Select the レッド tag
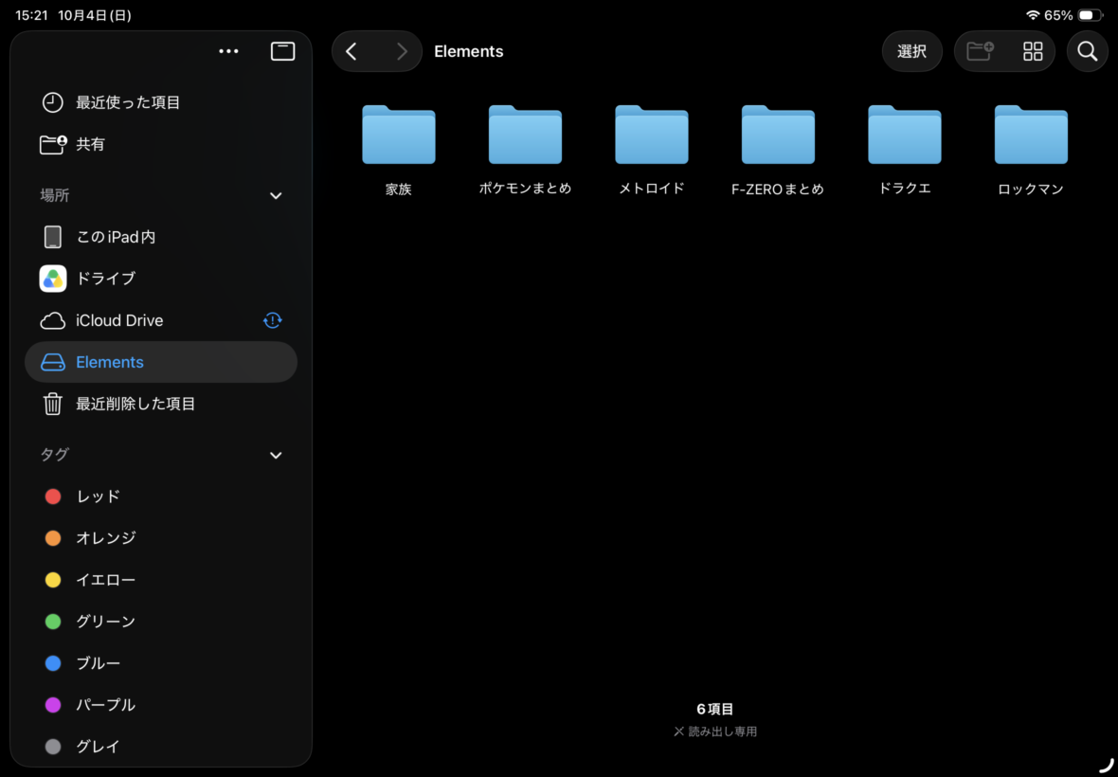Screen dimensions: 1118x777 point(161,497)
